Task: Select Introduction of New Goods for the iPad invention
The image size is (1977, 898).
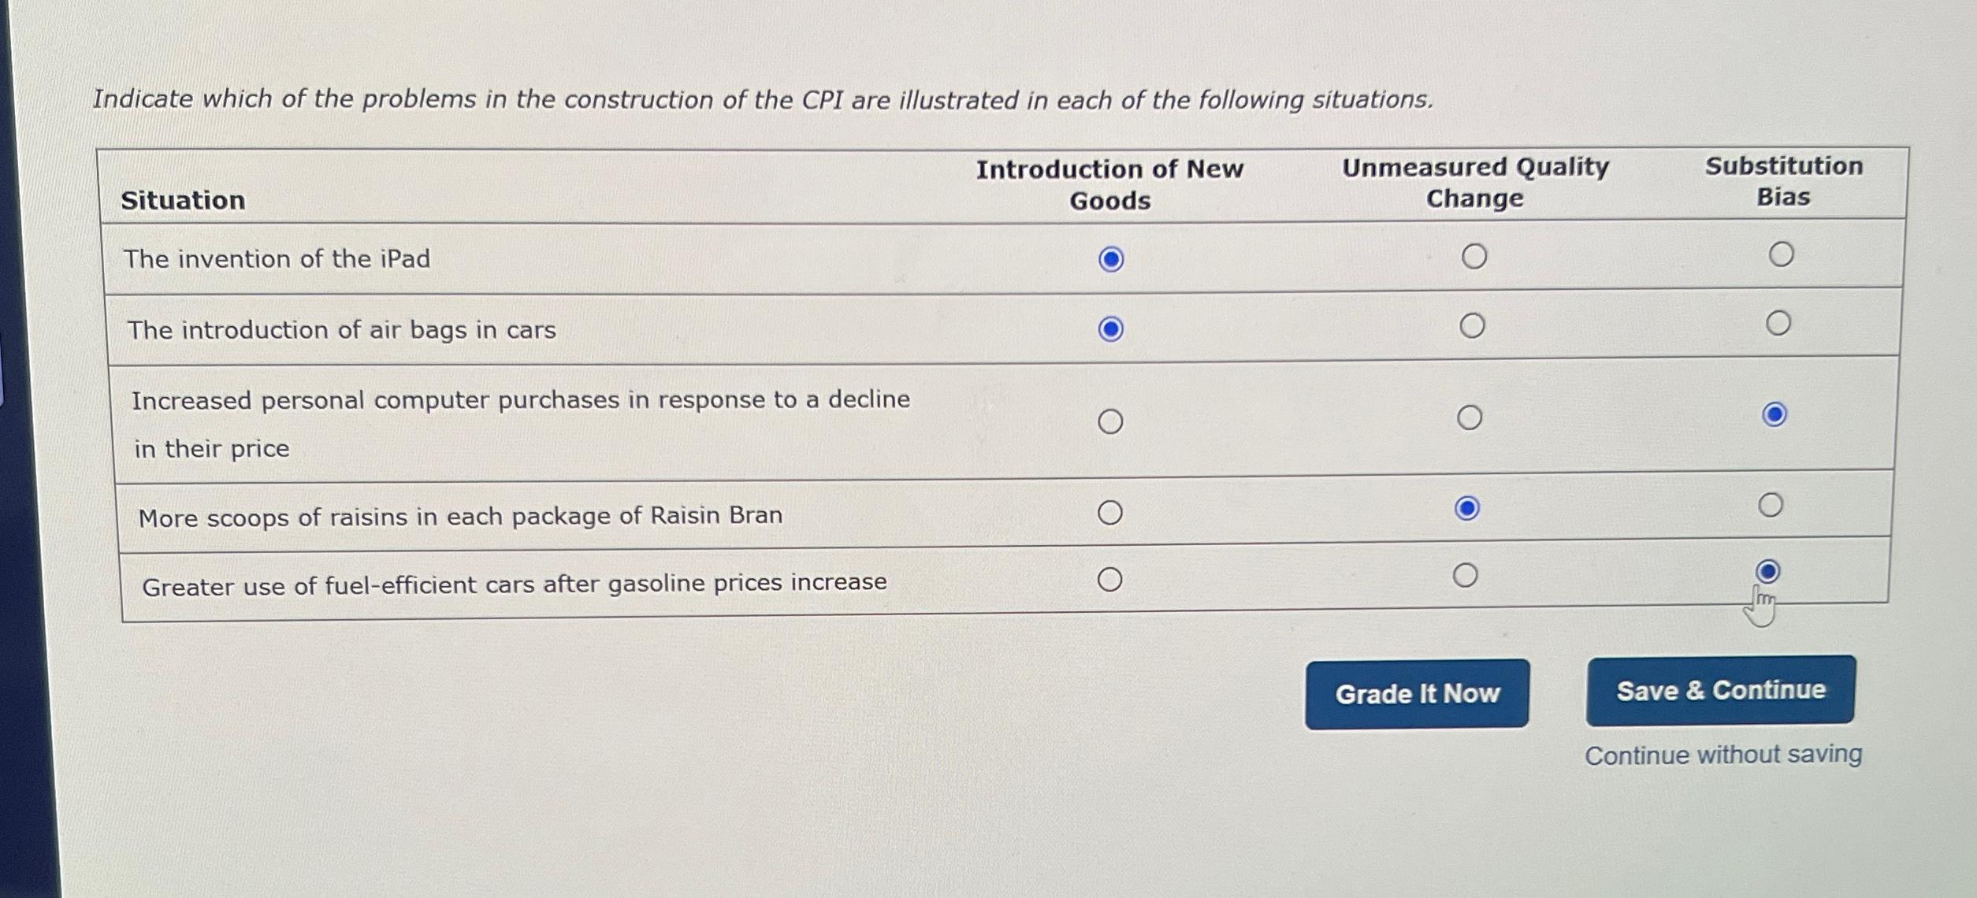Action: [x=1111, y=257]
